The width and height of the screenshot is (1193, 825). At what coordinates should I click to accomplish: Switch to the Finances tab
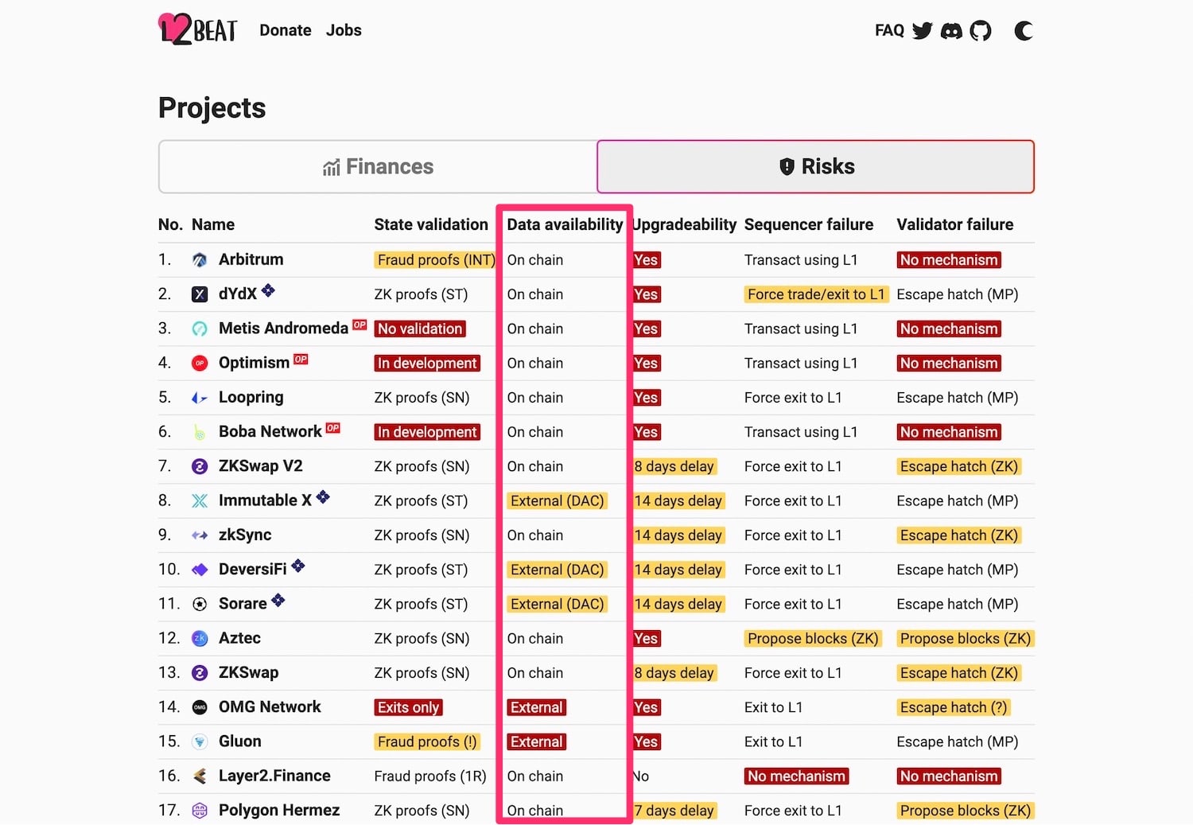[x=378, y=167]
